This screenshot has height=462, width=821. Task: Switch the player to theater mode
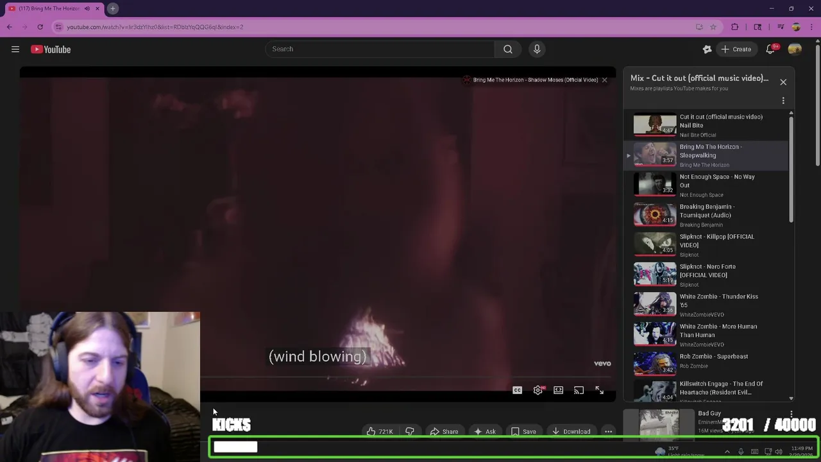(x=558, y=390)
